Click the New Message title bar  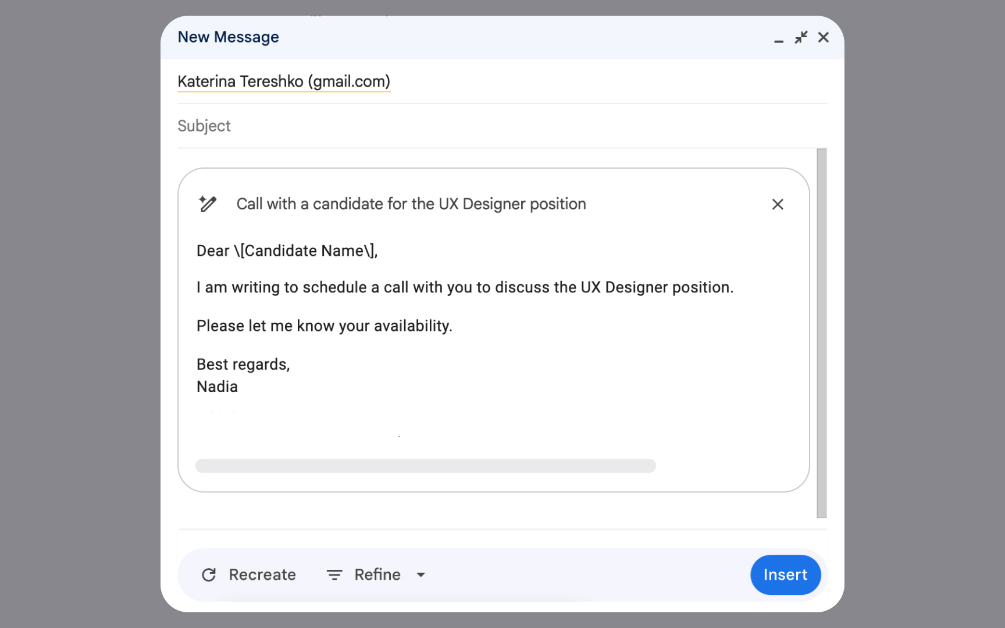point(228,37)
